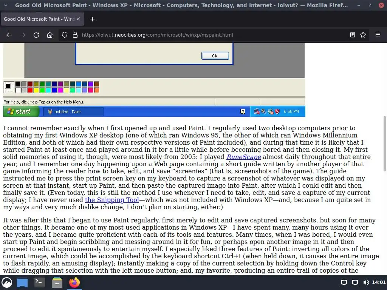The width and height of the screenshot is (387, 290).
Task: Open the desktop applications menu icon
Action: [7, 282]
